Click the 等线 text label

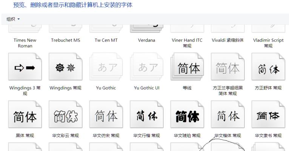pos(187,88)
